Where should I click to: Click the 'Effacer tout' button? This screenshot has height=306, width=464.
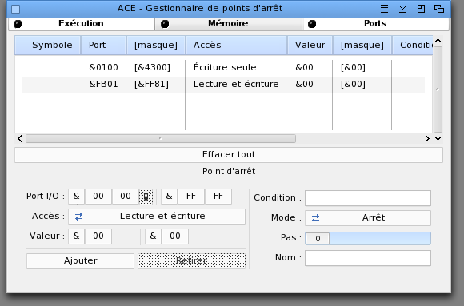click(x=229, y=155)
